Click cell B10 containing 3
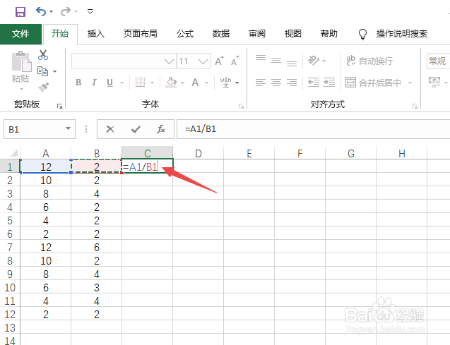 click(x=96, y=287)
